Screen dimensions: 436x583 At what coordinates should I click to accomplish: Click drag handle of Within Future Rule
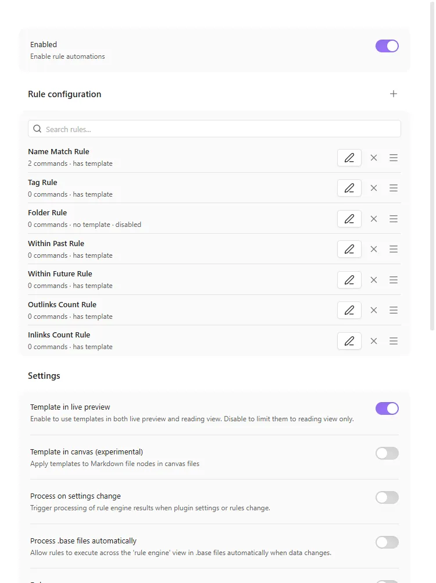(394, 280)
